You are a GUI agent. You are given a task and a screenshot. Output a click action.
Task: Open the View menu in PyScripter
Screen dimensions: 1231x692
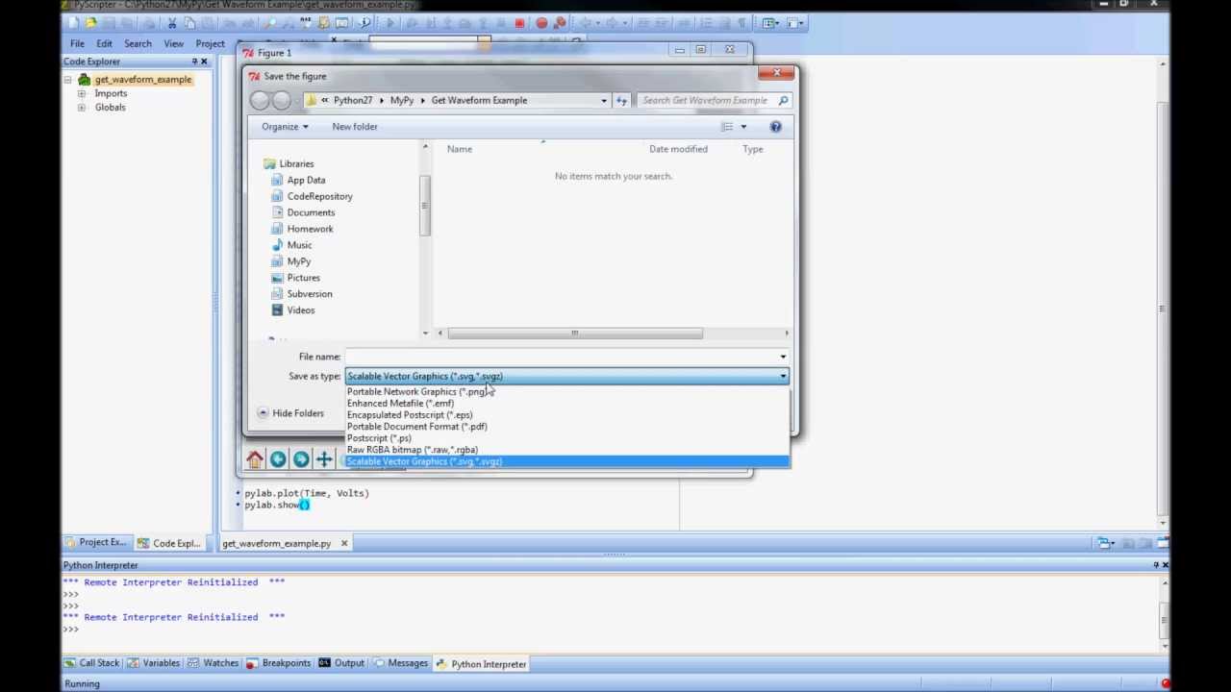point(173,43)
